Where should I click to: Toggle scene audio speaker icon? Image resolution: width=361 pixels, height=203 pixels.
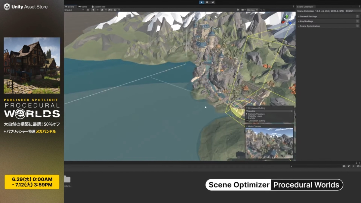[x=98, y=10]
